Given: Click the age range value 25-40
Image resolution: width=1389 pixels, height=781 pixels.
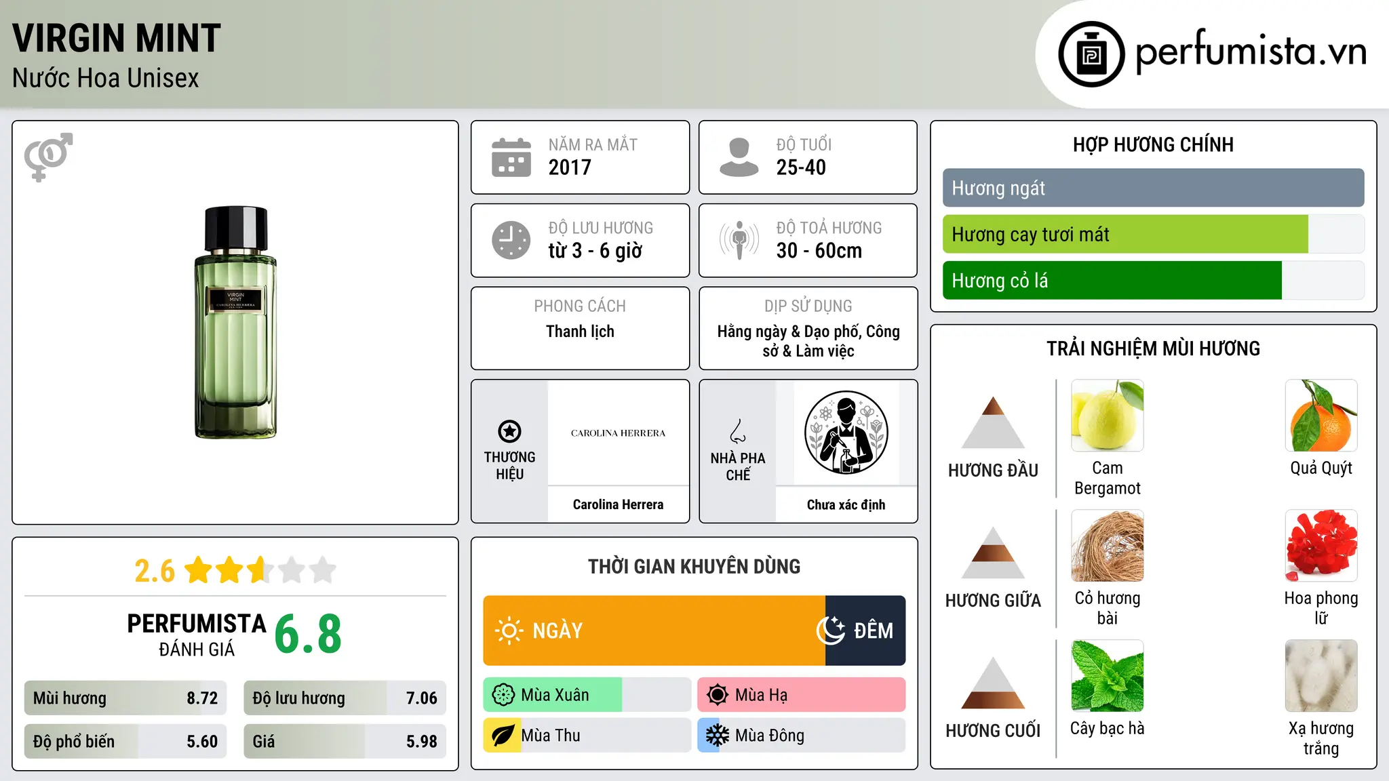Looking at the screenshot, I should [x=801, y=167].
